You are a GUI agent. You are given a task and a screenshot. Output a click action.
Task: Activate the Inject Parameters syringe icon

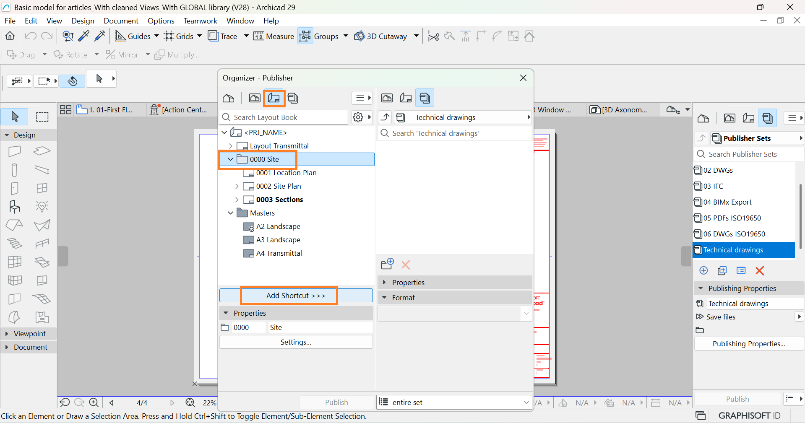[100, 36]
